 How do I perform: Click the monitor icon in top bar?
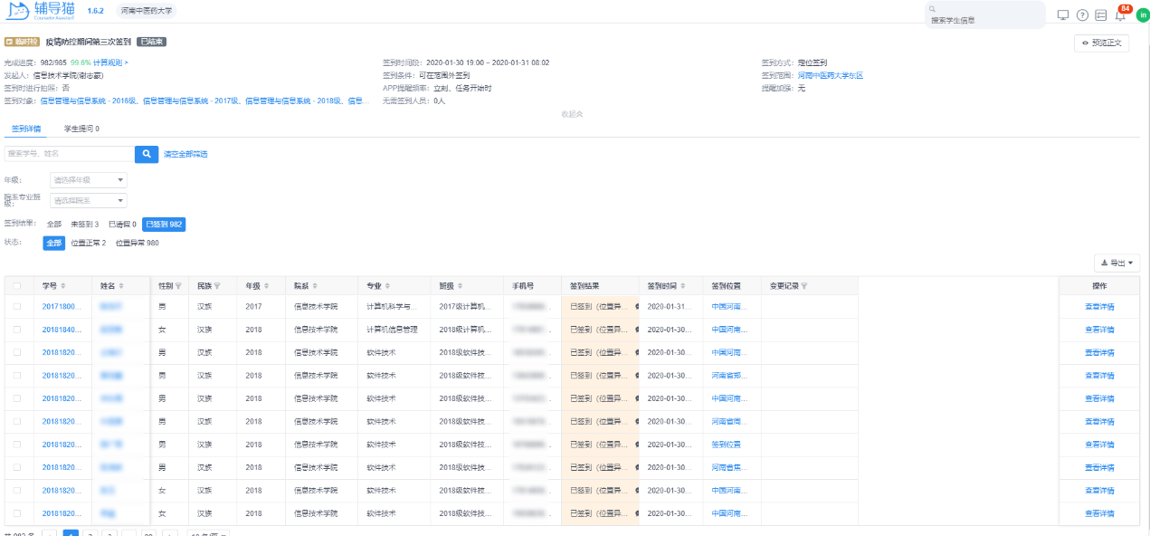click(1063, 15)
